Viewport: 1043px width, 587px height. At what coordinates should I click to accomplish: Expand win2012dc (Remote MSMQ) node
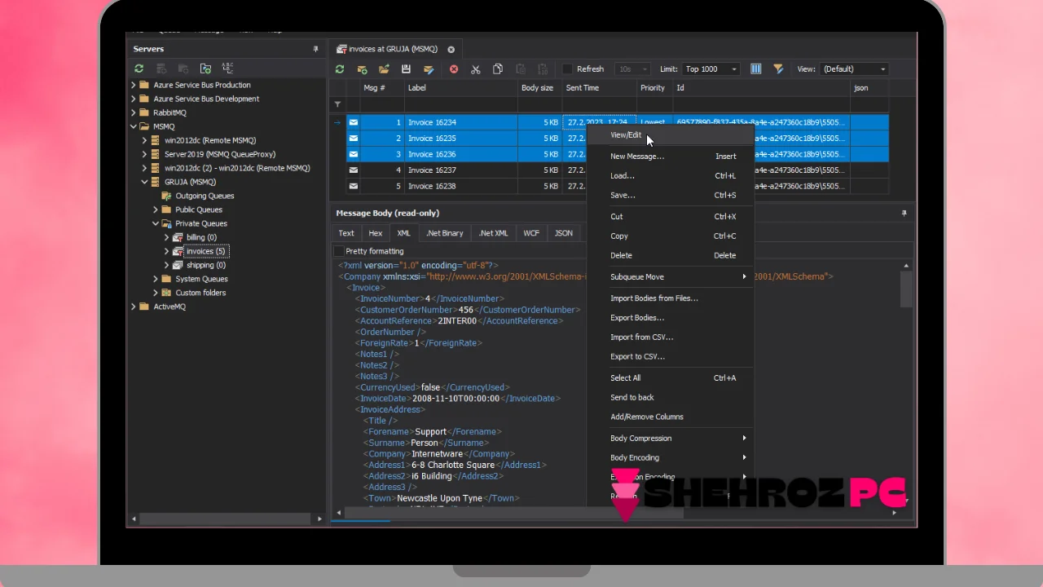click(144, 140)
